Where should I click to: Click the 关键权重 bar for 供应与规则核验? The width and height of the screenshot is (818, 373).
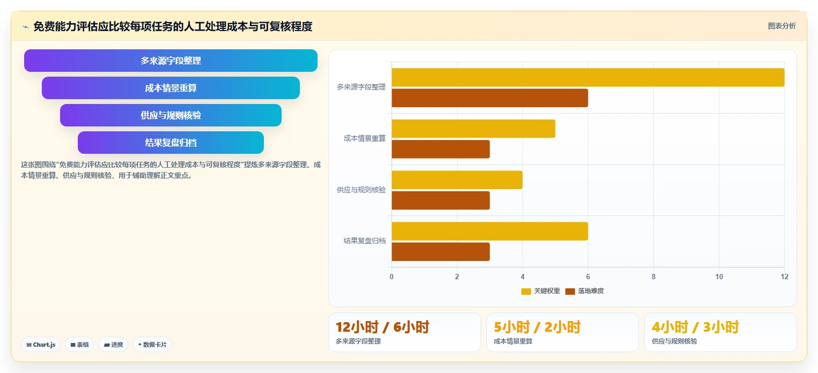click(x=457, y=180)
